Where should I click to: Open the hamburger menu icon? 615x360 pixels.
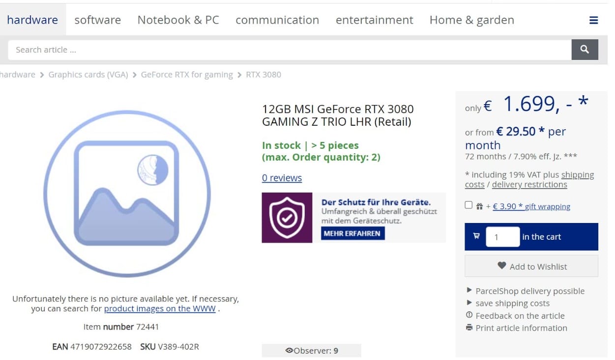593,20
